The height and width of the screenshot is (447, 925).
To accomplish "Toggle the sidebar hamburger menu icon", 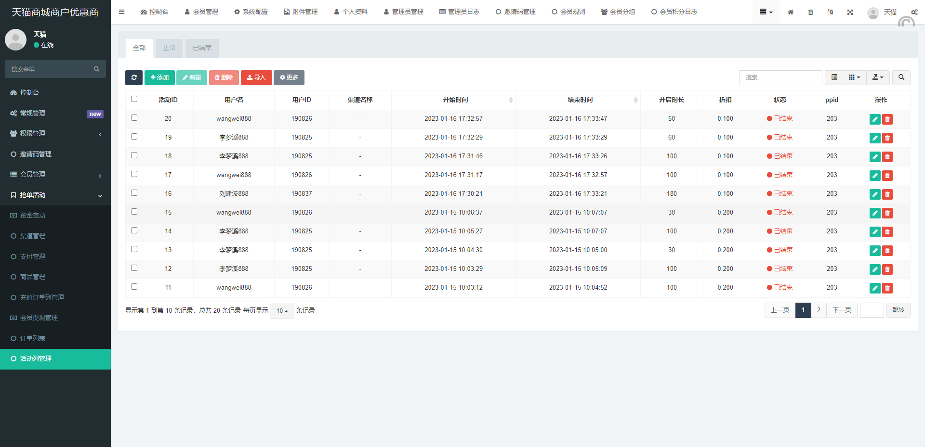I will (x=122, y=12).
